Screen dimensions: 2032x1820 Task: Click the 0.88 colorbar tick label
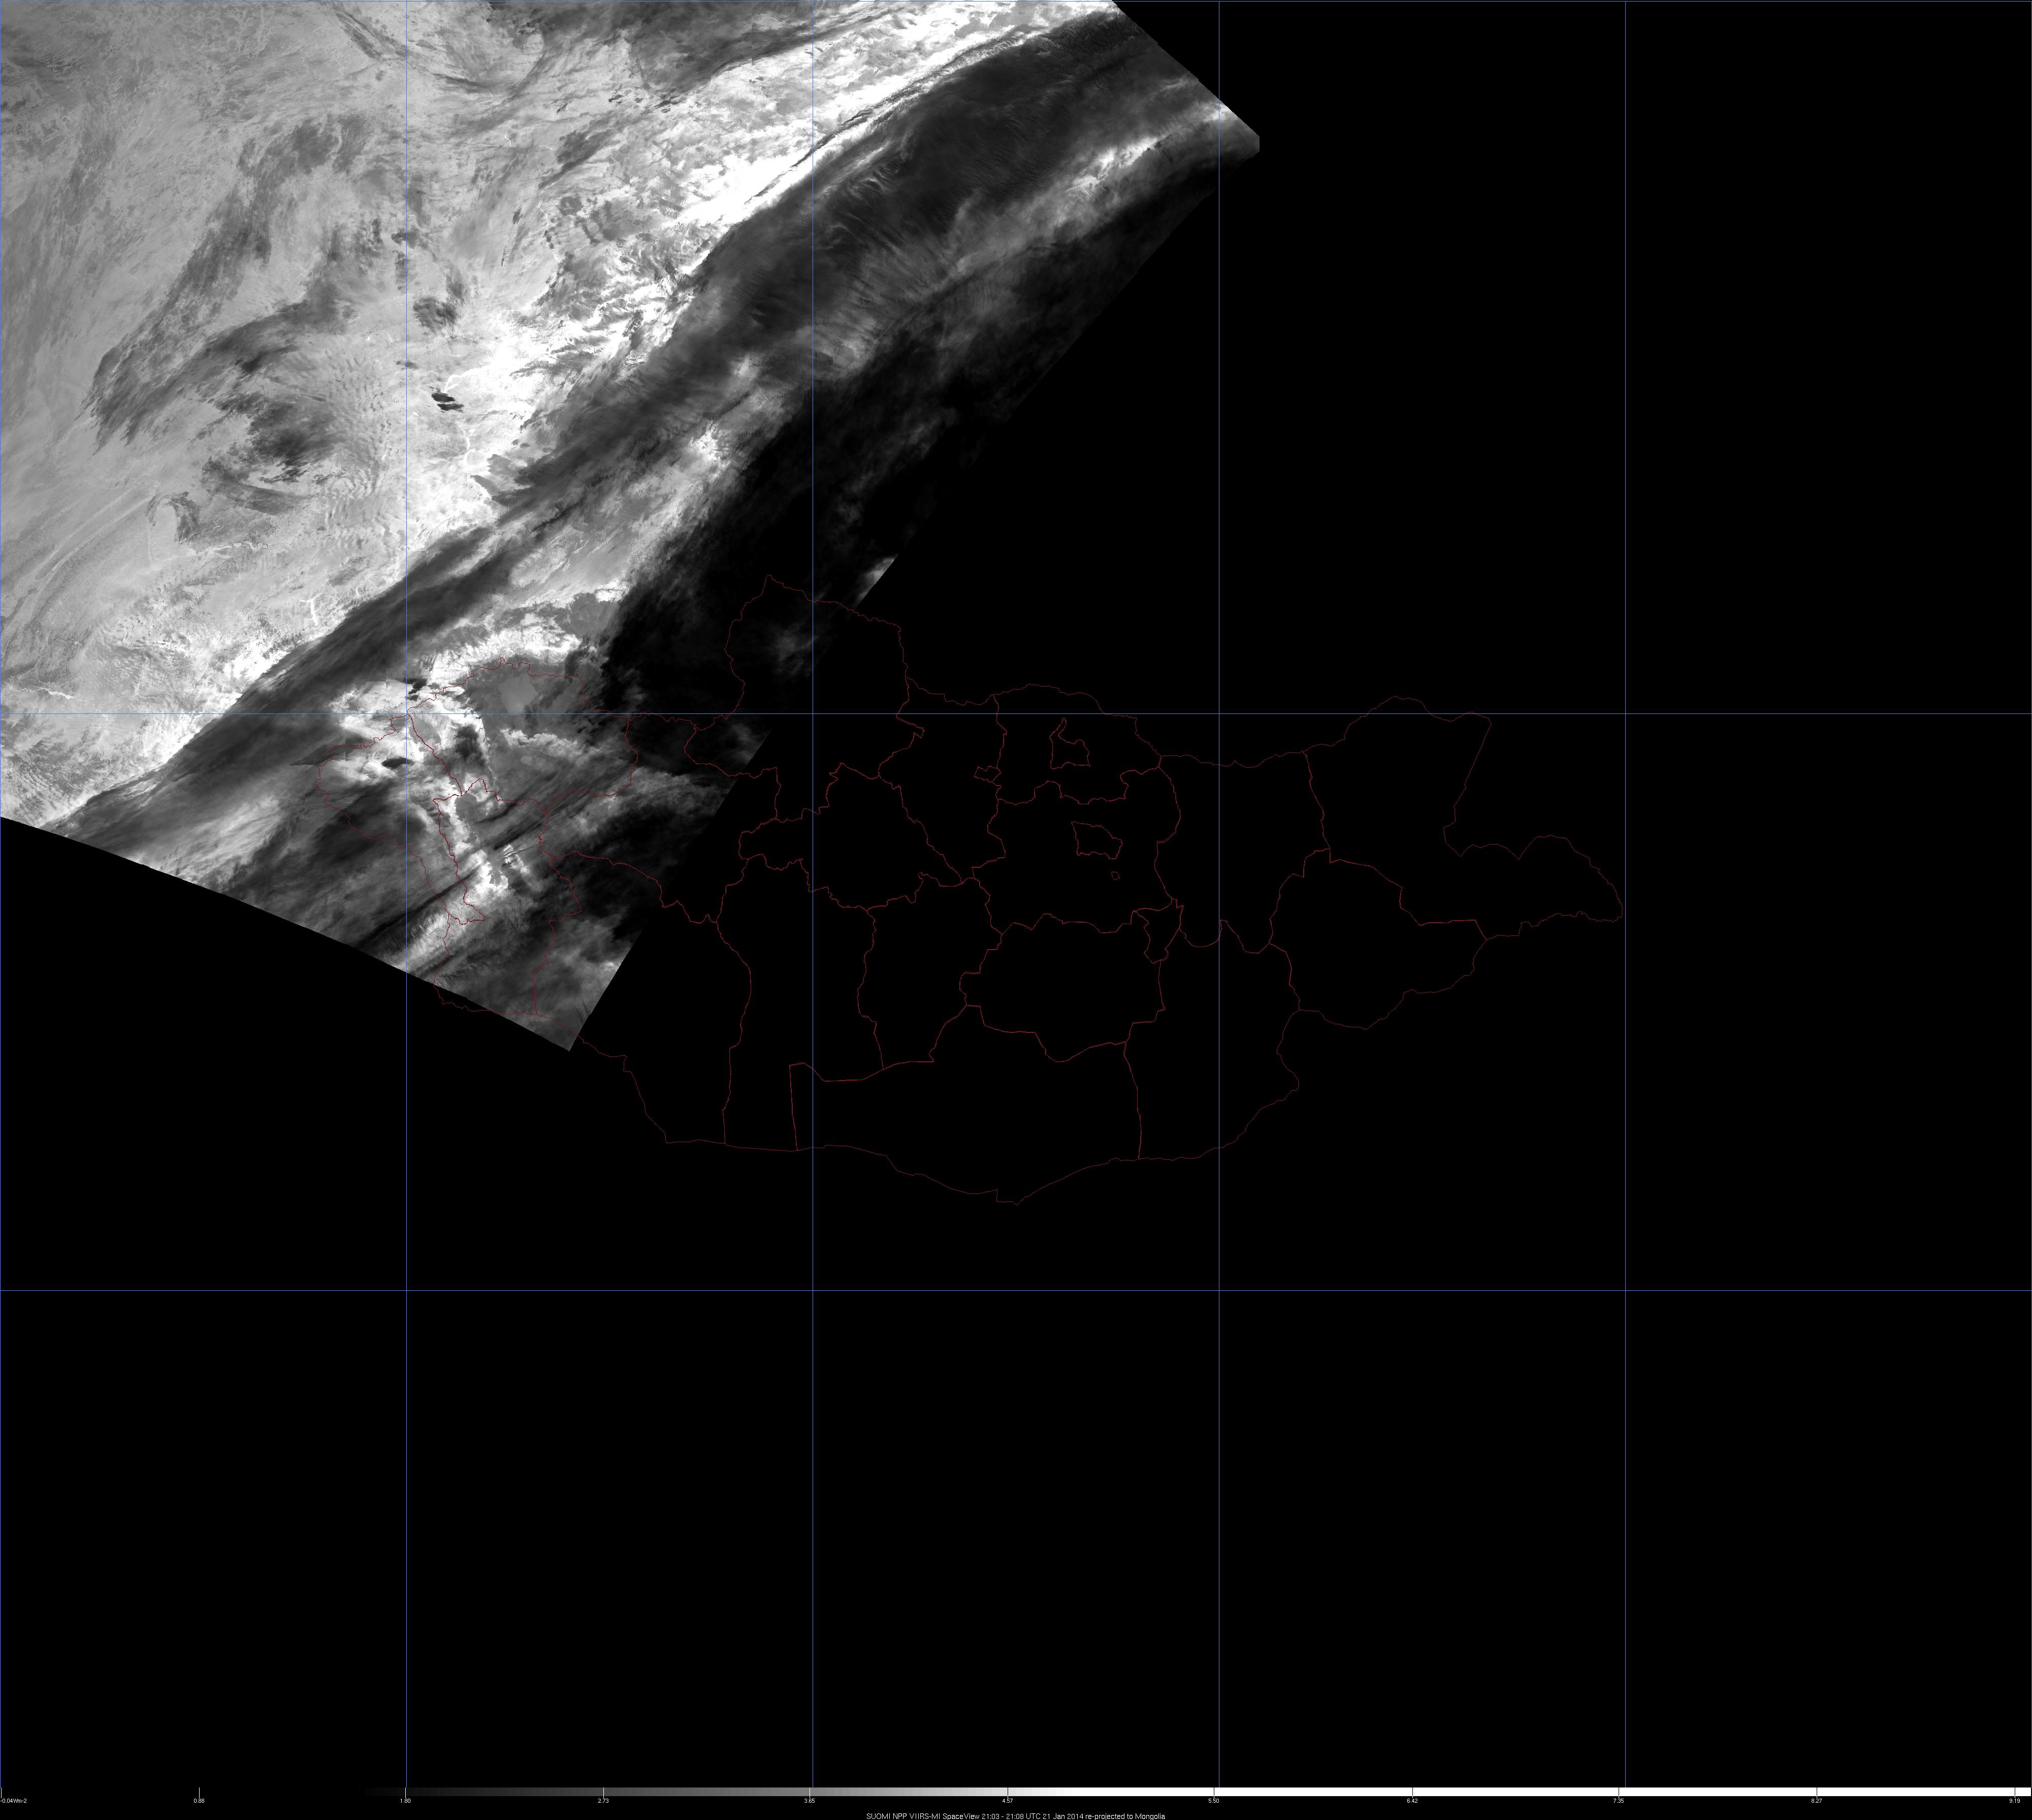click(x=199, y=1801)
